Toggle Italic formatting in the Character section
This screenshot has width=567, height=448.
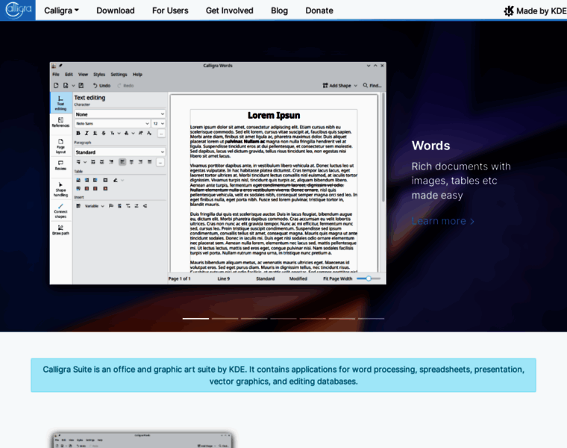tap(87, 133)
